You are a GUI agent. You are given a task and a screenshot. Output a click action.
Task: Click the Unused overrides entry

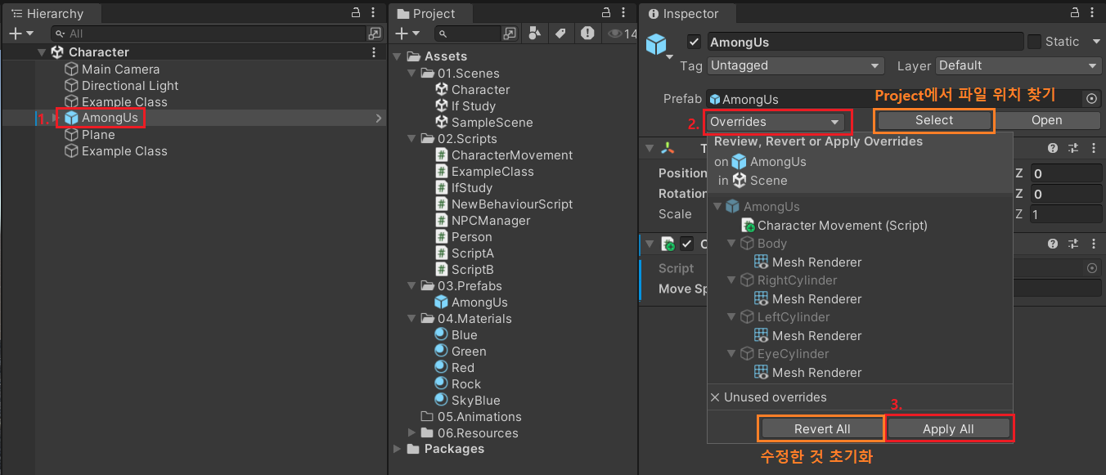tap(768, 397)
